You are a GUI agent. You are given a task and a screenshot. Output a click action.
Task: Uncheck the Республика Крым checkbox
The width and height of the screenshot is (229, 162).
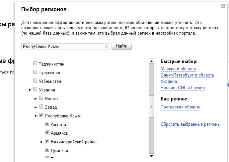click(x=41, y=116)
